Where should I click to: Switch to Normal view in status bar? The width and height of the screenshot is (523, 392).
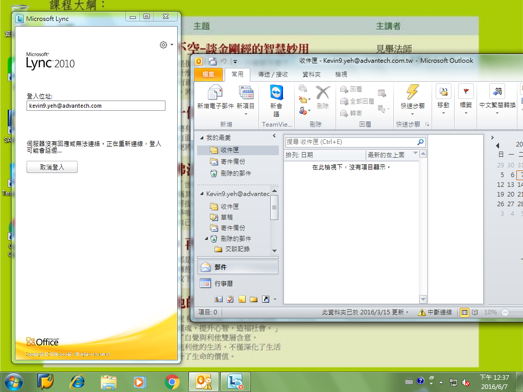pos(464,312)
